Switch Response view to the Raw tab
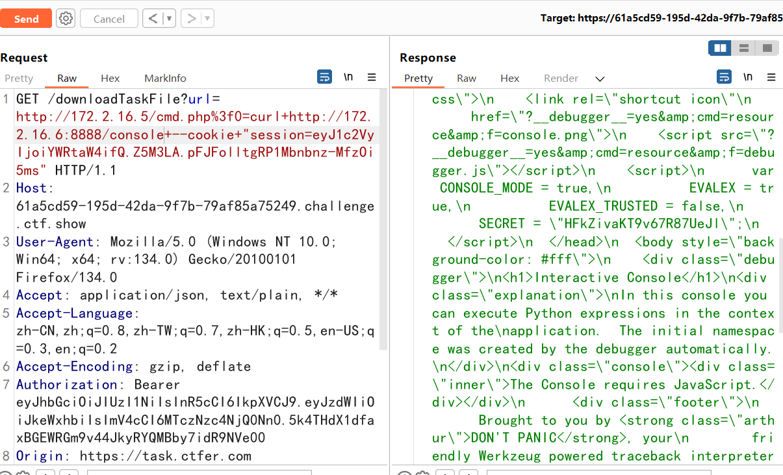Screen dimensions: 783x475 coord(467,78)
